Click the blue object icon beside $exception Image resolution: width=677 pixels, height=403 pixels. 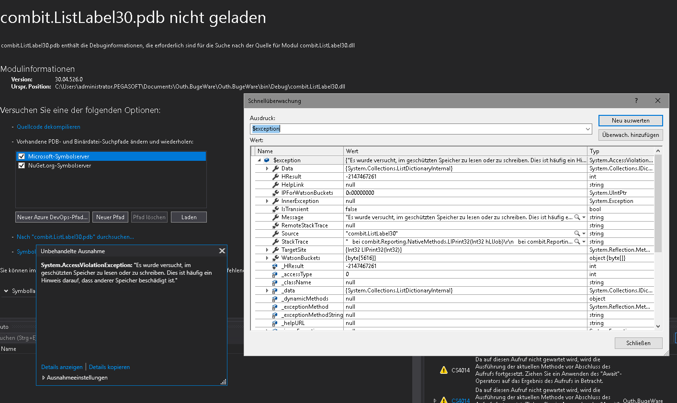click(x=267, y=160)
